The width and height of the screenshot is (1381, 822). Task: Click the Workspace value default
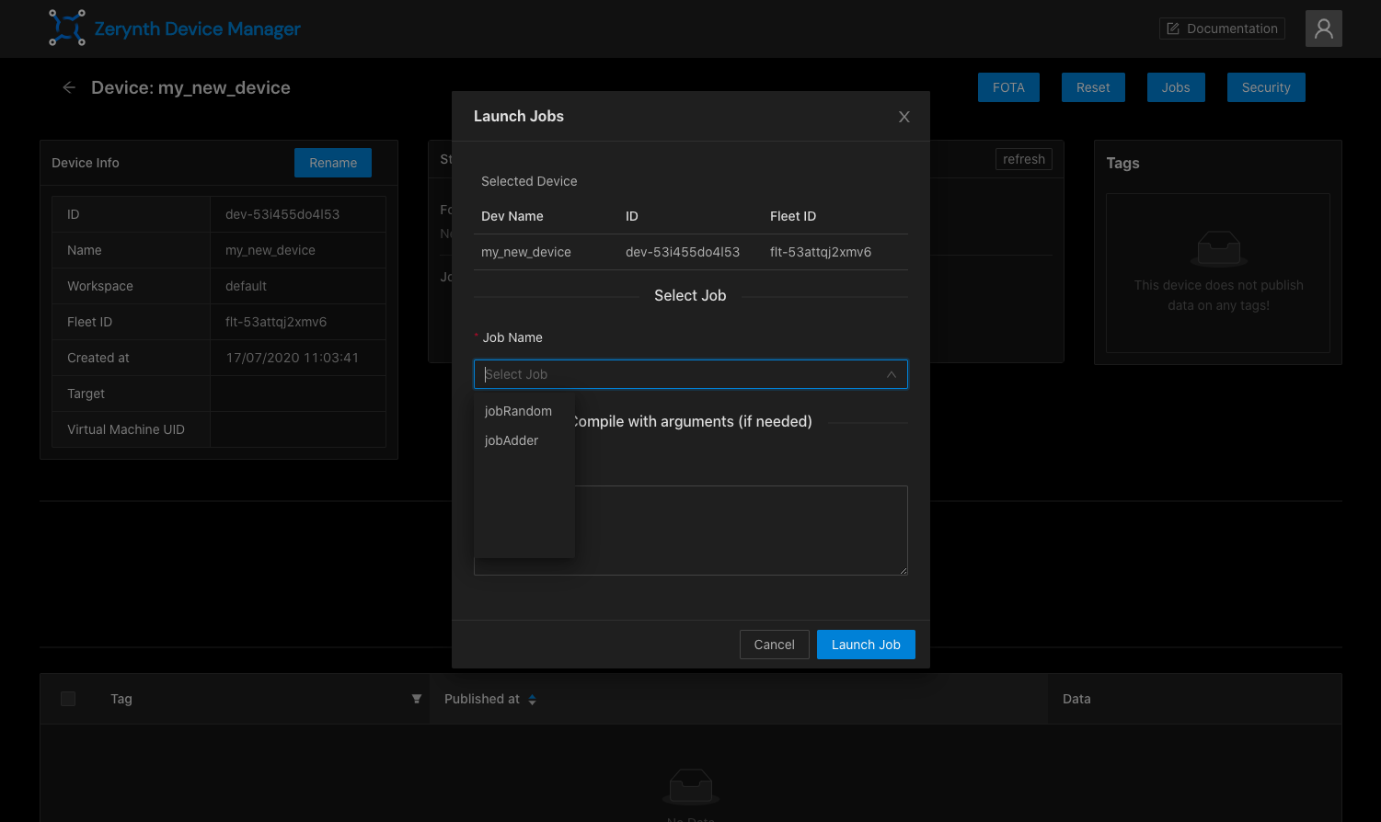(x=246, y=286)
